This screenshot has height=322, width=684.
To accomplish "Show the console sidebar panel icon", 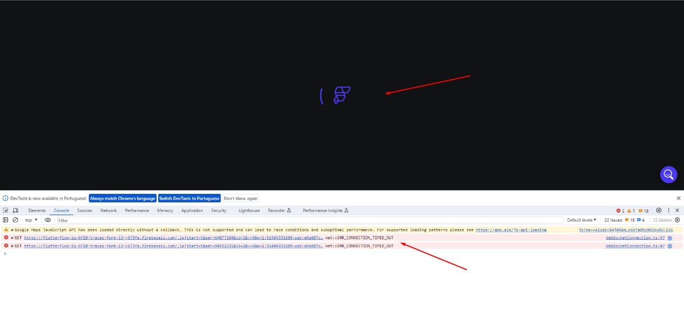I will pyautogui.click(x=5, y=220).
